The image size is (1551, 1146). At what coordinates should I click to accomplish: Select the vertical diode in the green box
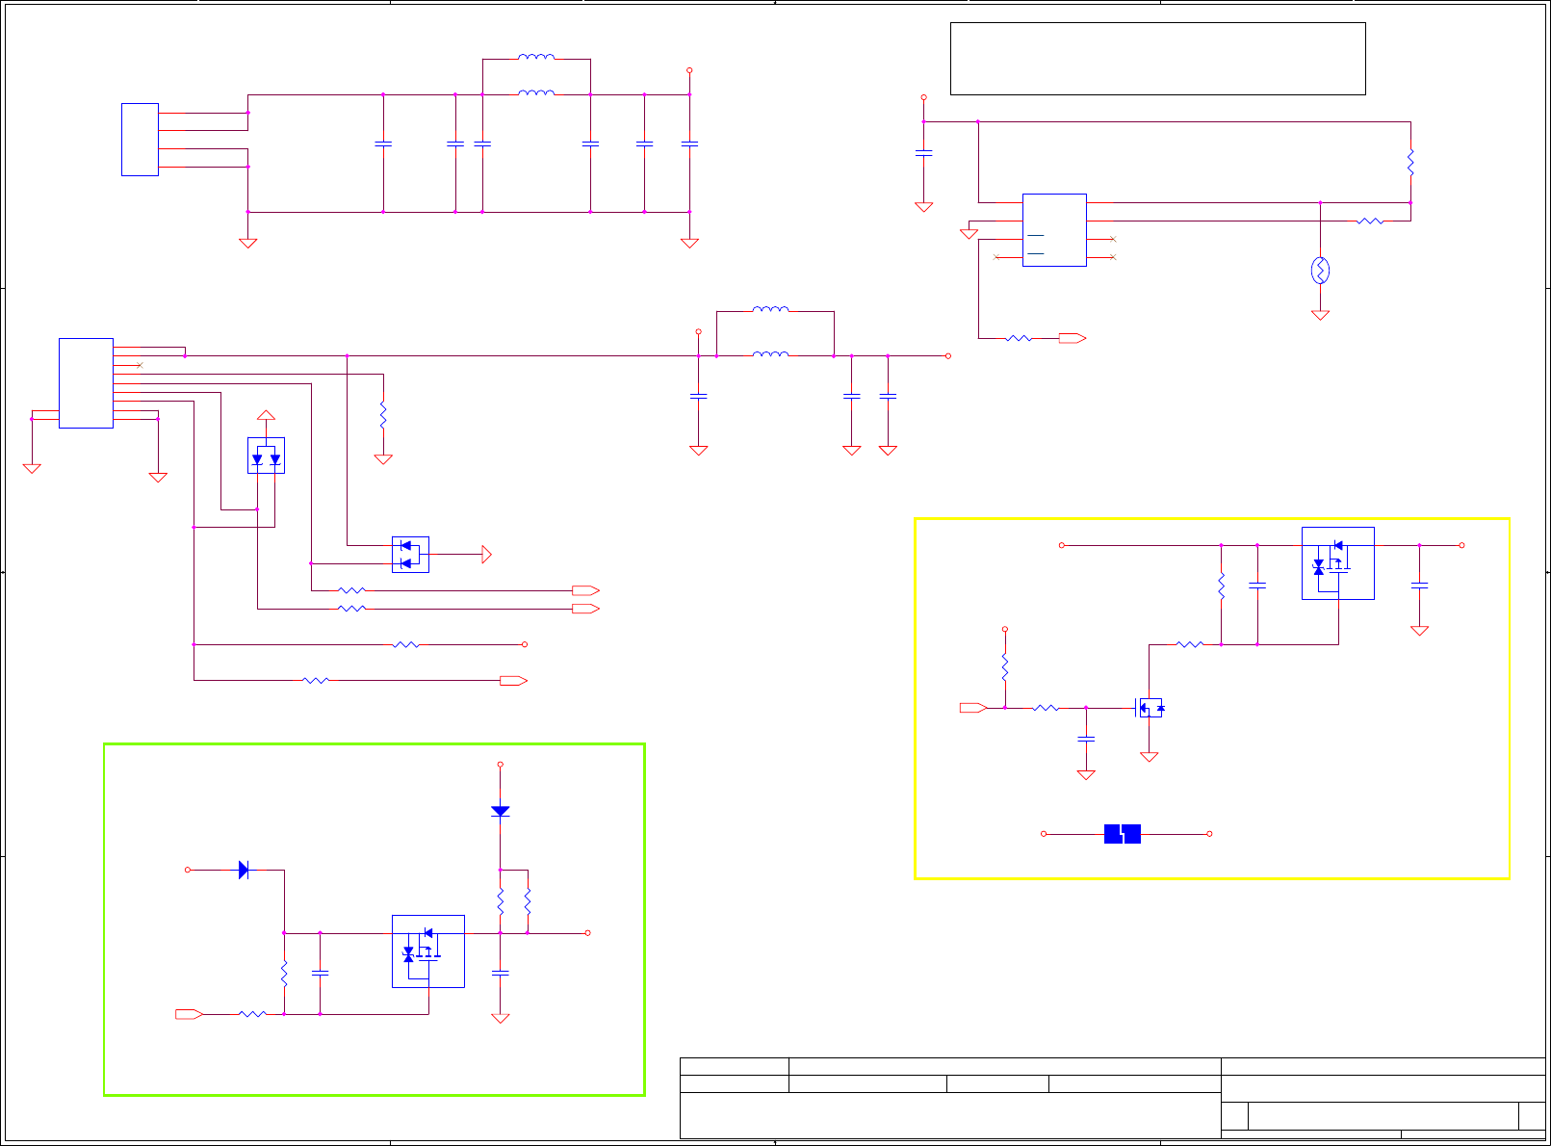(500, 811)
